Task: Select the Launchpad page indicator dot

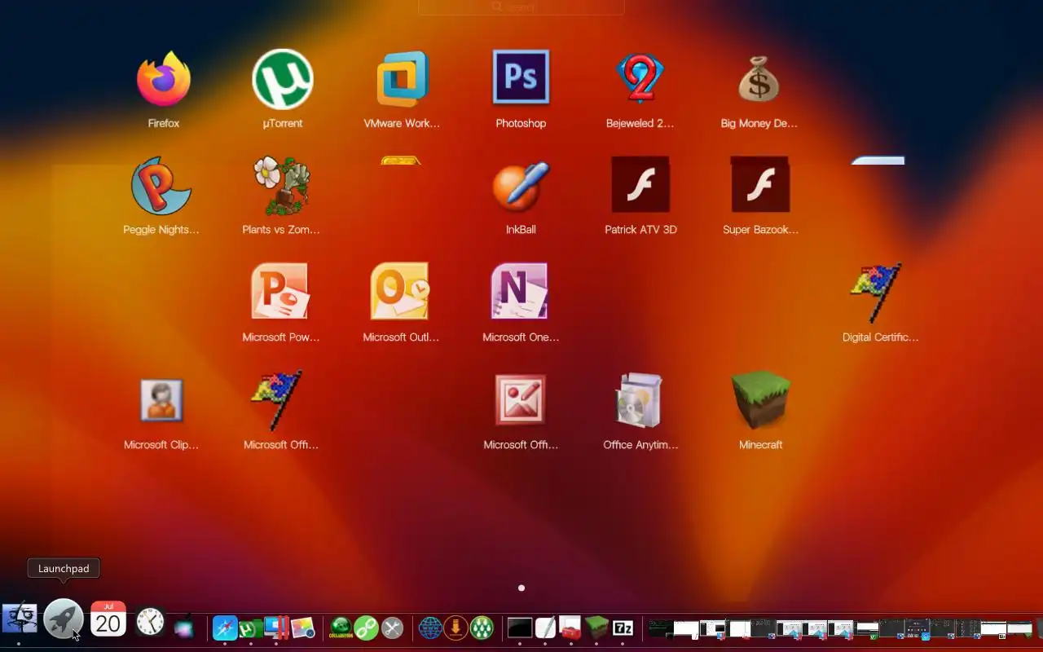Action: click(521, 588)
